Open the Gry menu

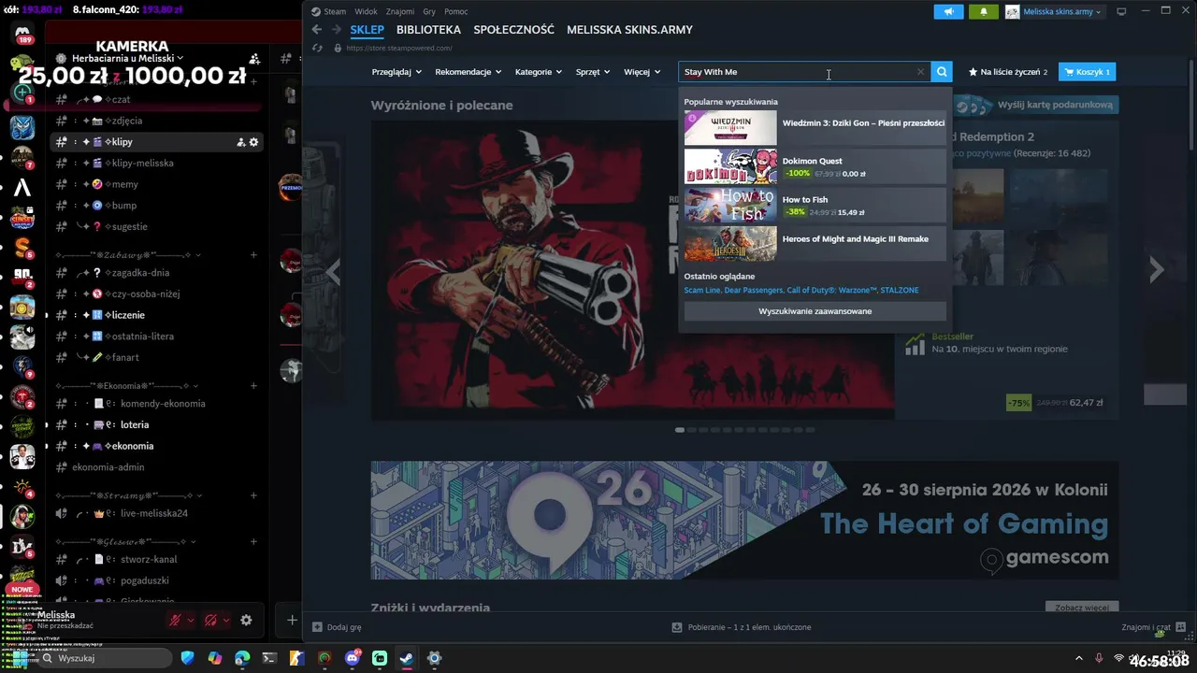(x=429, y=12)
